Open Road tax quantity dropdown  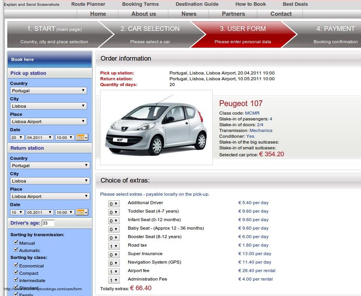(x=114, y=246)
